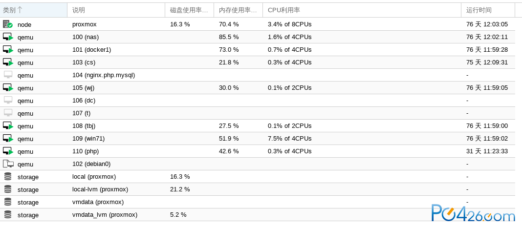Click the storage icon for local-lvm (proxmox)
The width and height of the screenshot is (522, 228).
[x=8, y=189]
